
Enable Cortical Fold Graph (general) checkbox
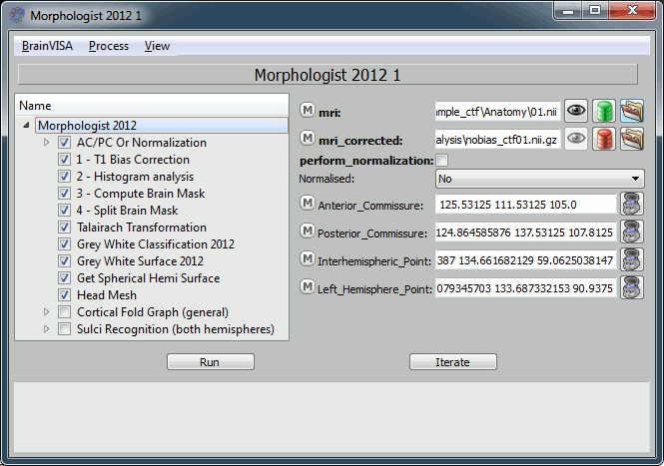tap(64, 312)
